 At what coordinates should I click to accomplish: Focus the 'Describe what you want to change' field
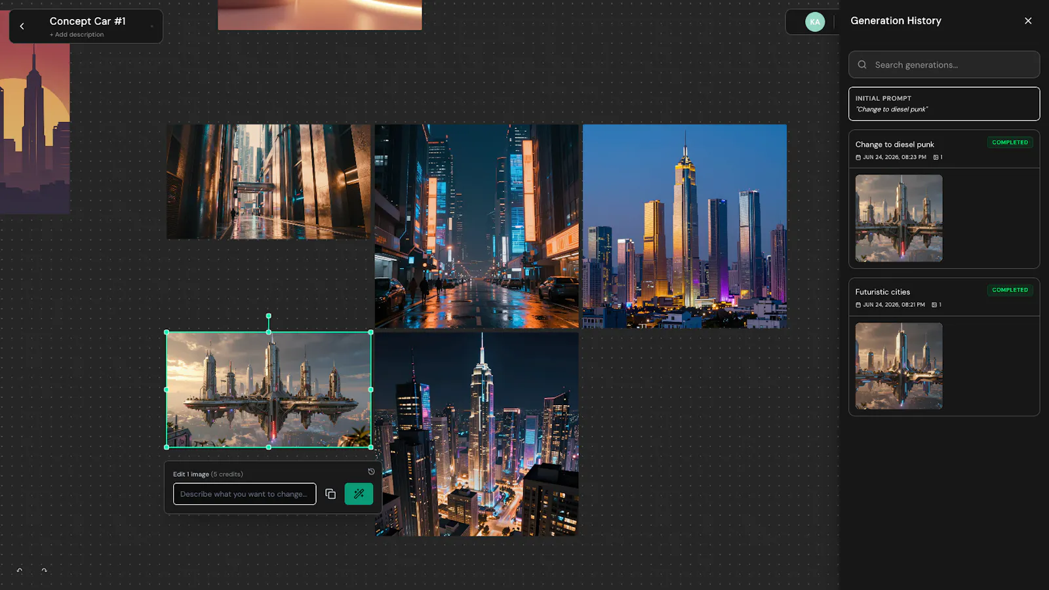click(245, 494)
